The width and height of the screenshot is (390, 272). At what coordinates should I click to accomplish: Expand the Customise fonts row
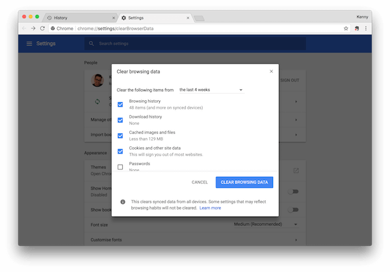(x=195, y=239)
